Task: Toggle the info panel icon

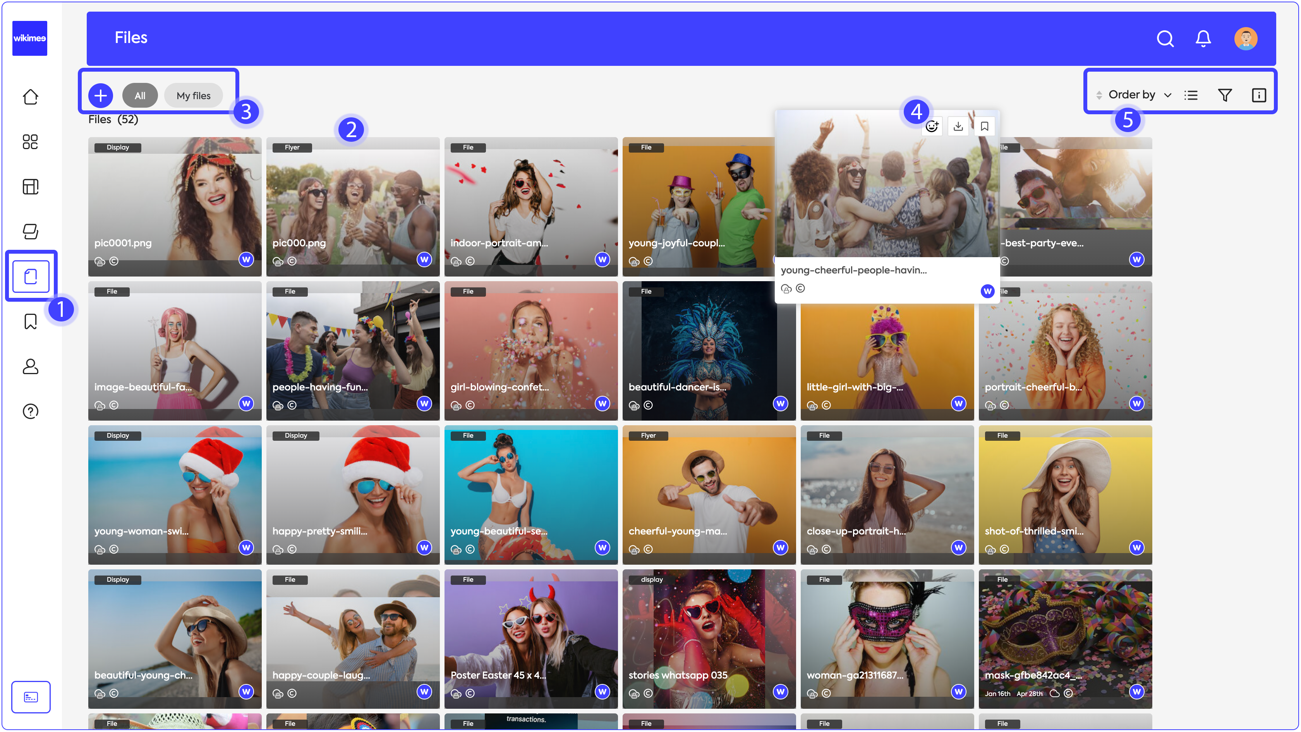Action: (x=1258, y=95)
